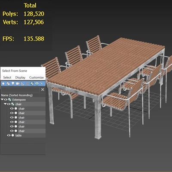172x172 pixels.
Task: Toggle visibility of the chair group
Action: (9, 104)
